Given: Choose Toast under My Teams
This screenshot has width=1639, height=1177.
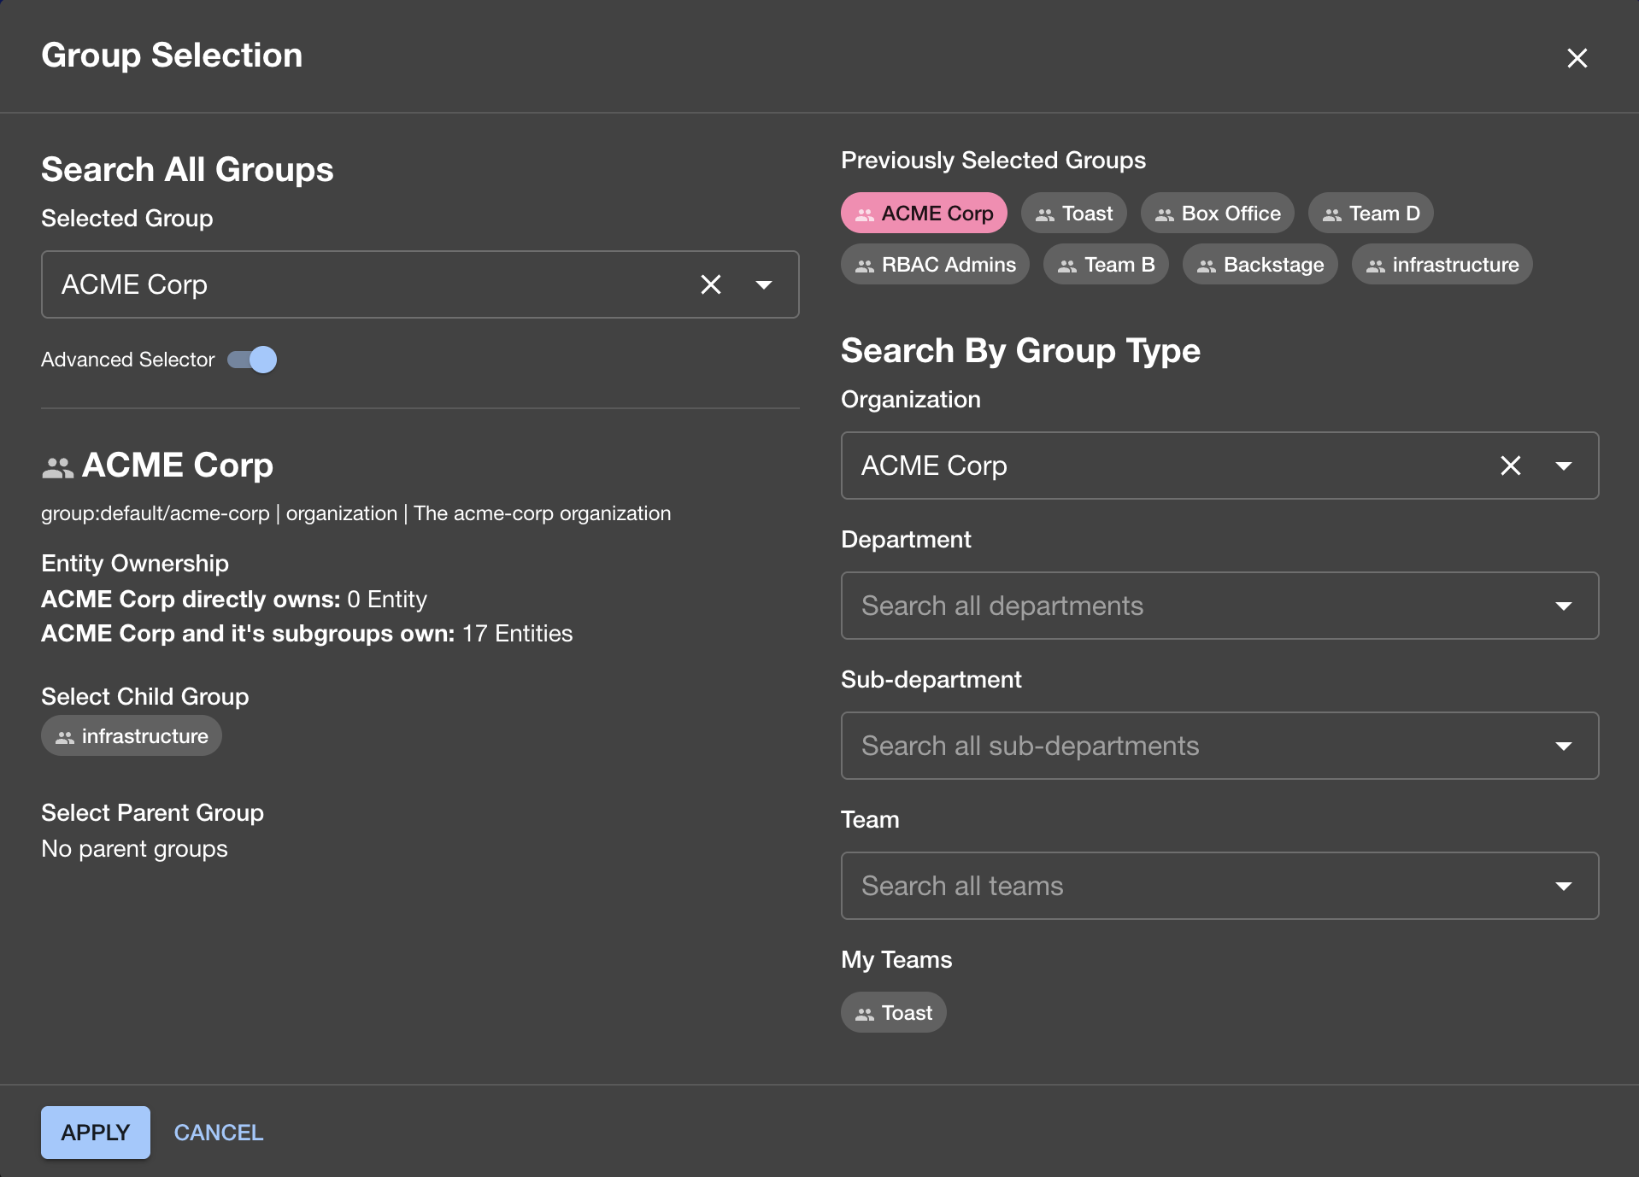Looking at the screenshot, I should [894, 1012].
